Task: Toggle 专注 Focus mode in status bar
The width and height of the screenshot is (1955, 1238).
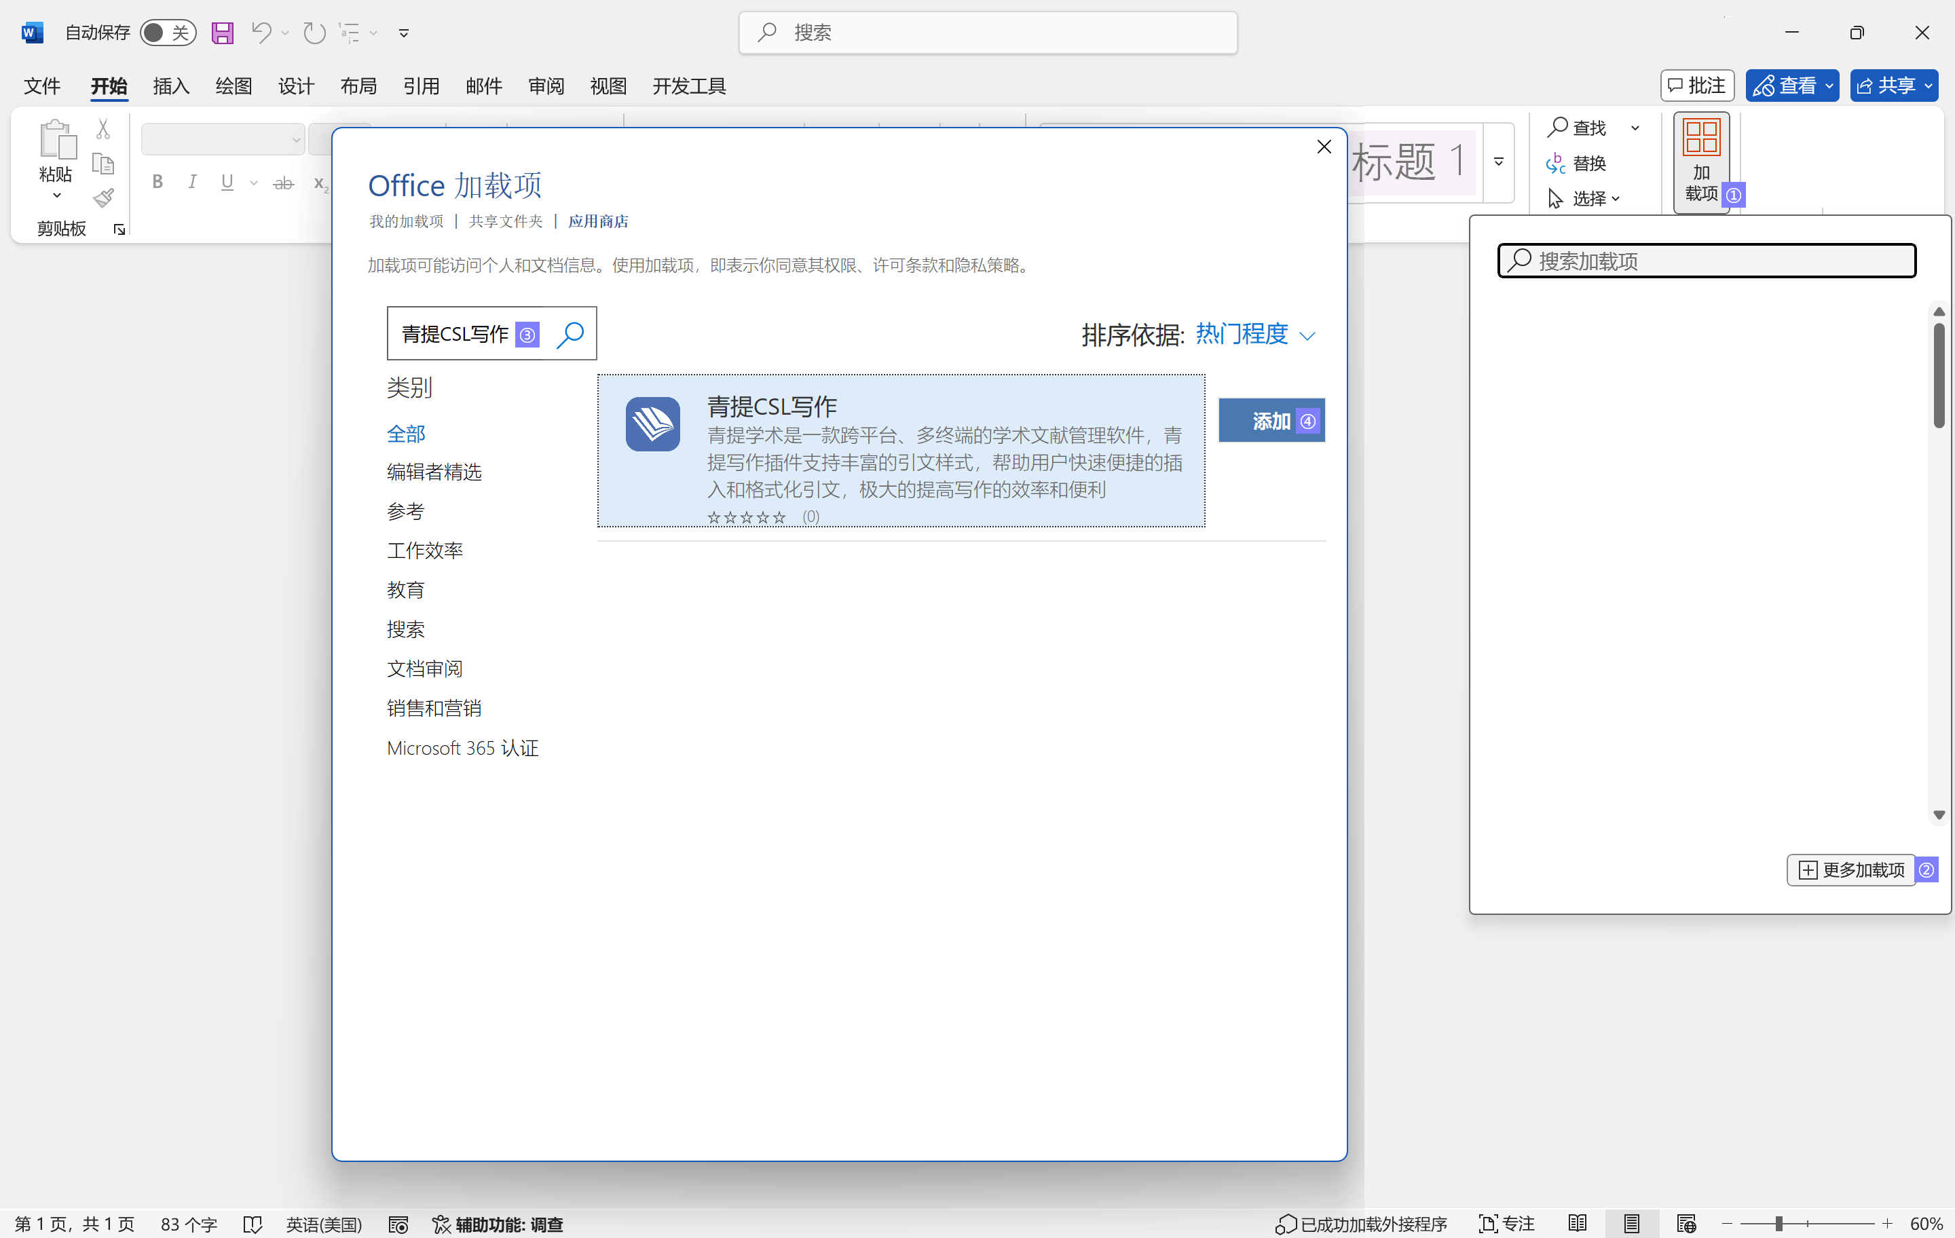Action: pyautogui.click(x=1507, y=1223)
